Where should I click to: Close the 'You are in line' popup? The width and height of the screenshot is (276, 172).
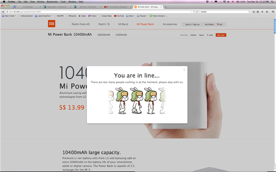[x=184, y=70]
